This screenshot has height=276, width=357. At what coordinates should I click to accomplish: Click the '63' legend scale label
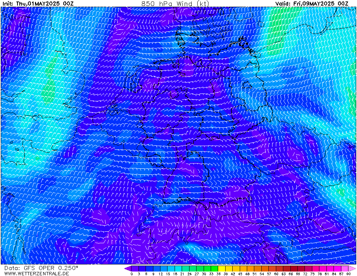point(283,274)
